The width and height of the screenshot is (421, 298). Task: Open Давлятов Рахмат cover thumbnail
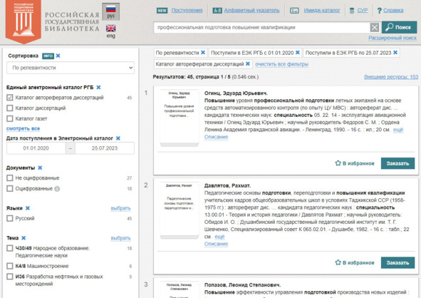[x=179, y=210]
